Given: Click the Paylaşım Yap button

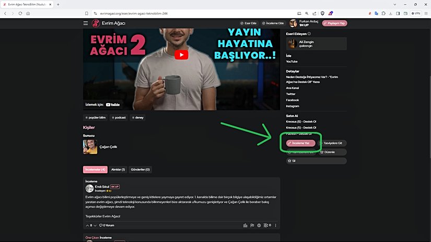Looking at the screenshot, I should pos(334,23).
